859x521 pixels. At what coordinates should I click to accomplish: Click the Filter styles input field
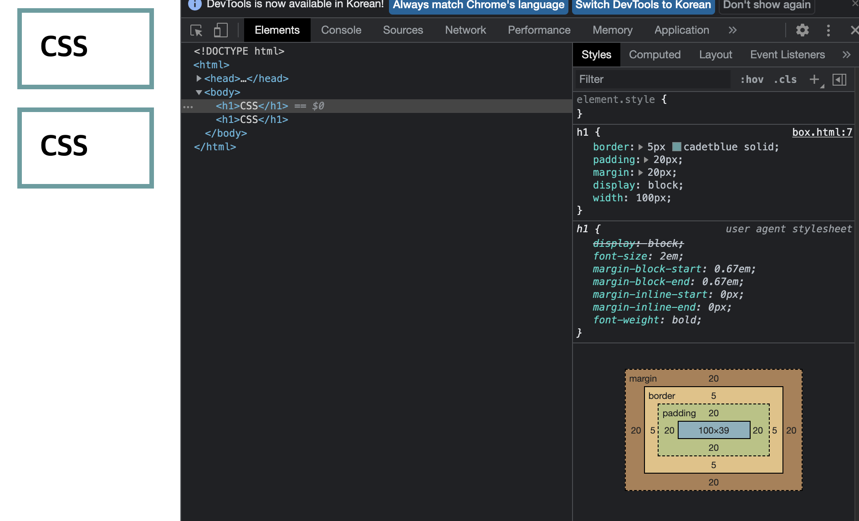point(653,80)
